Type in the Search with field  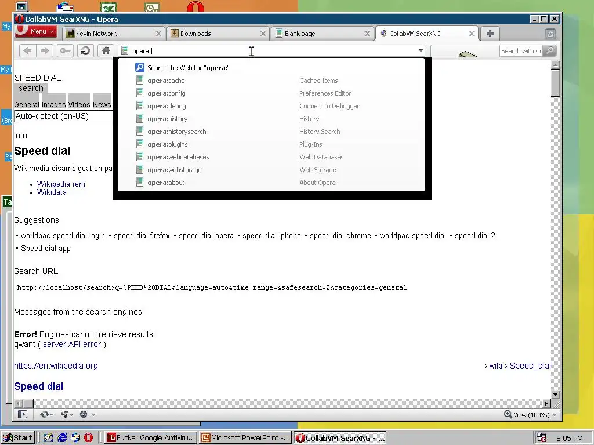click(521, 51)
